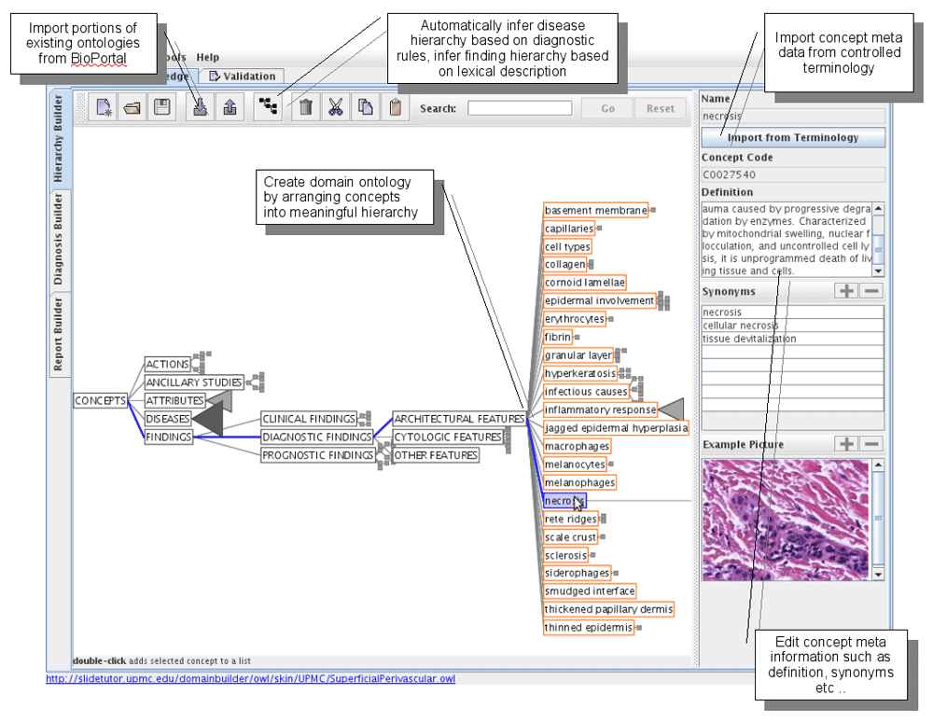
Task: Select the PROGNOSTIC FINDINGS node
Action: [x=318, y=455]
